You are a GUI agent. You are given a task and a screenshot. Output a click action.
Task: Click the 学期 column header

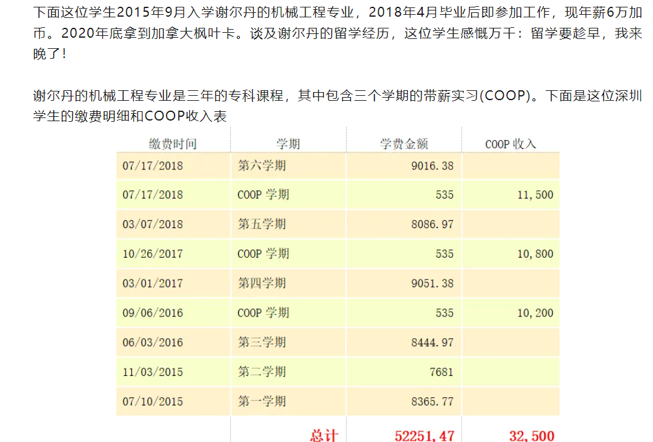tap(288, 144)
